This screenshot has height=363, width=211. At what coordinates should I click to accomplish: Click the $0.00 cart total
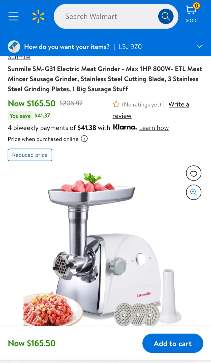[x=192, y=21]
